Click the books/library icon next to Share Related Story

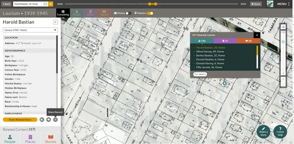(42, 120)
